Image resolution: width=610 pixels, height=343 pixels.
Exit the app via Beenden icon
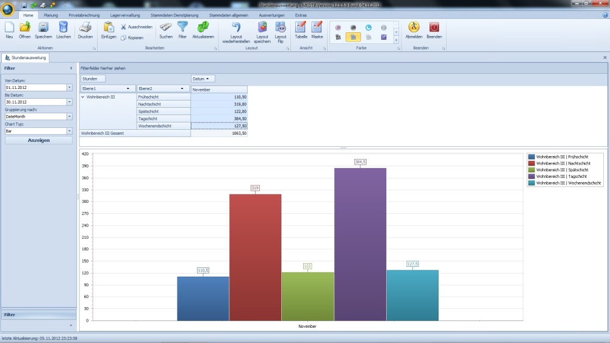point(434,27)
